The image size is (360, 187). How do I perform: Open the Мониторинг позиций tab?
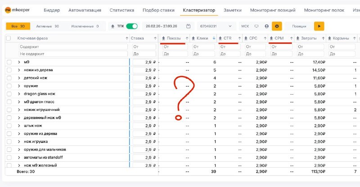(x=273, y=10)
